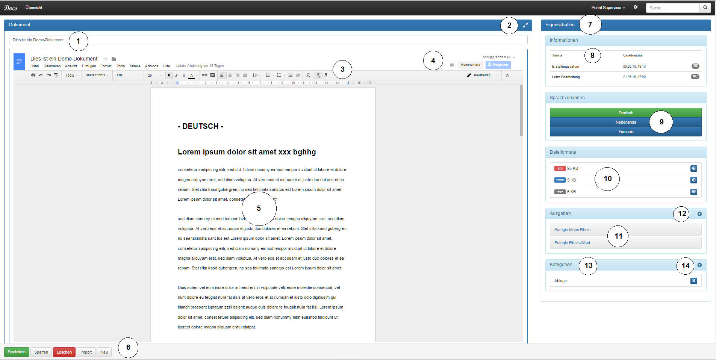The image size is (716, 360).
Task: Click the green Speichern button
Action: pyautogui.click(x=17, y=352)
